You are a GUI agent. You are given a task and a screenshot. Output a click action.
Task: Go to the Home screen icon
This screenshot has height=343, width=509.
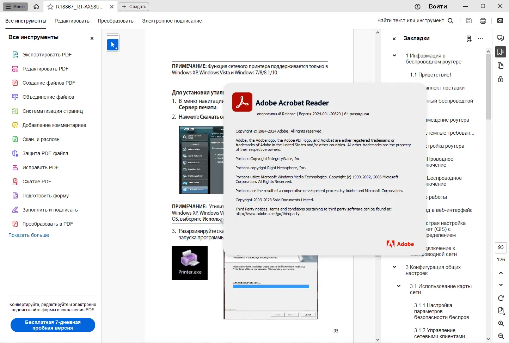click(36, 6)
